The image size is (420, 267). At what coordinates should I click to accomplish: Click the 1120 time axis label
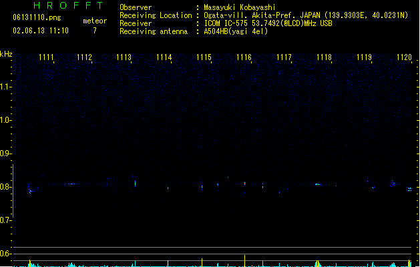pyautogui.click(x=404, y=57)
